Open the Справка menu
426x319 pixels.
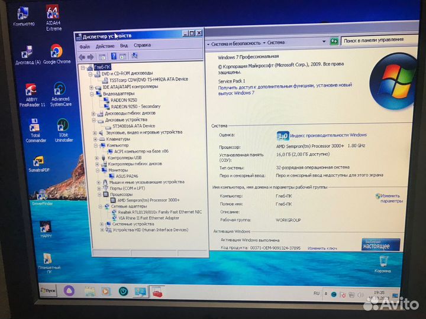coord(142,45)
